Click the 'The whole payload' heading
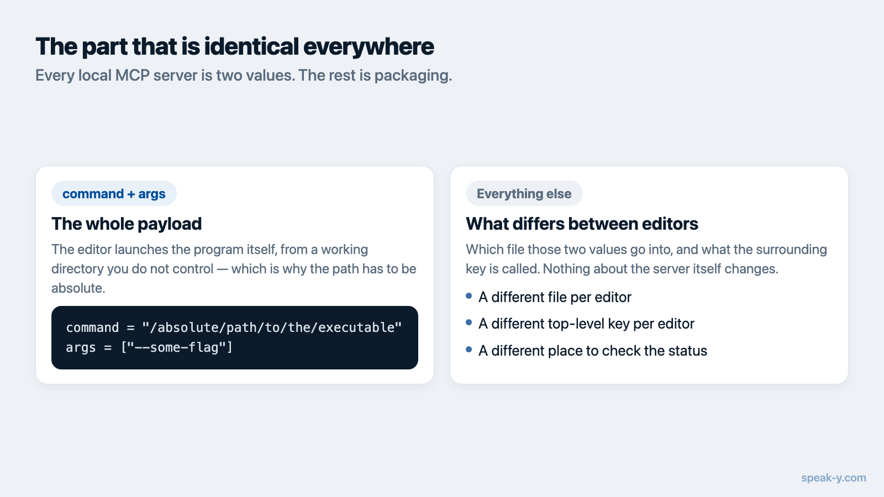884x497 pixels. 127,224
